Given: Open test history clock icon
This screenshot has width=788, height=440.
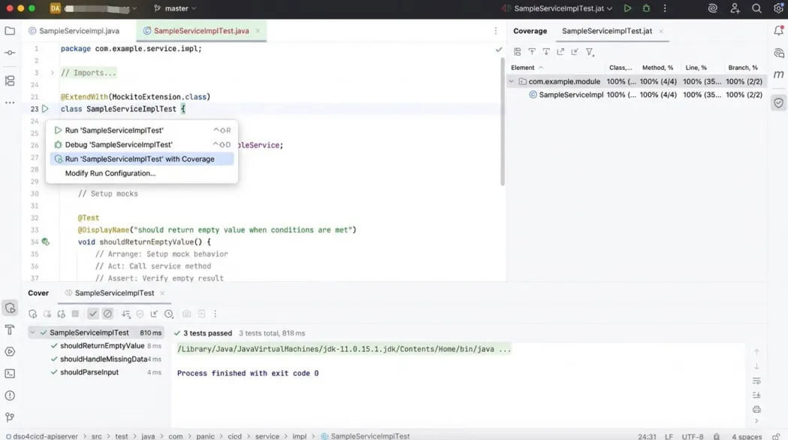Looking at the screenshot, I should (169, 314).
